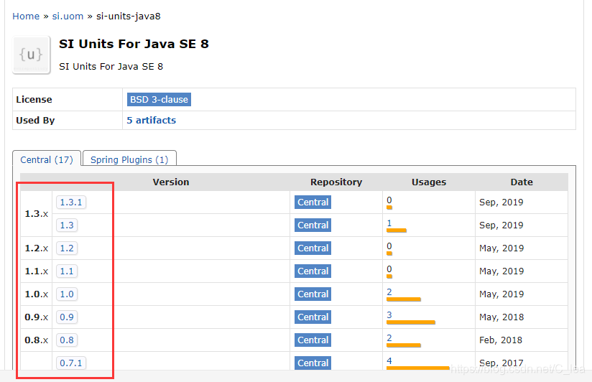Image resolution: width=592 pixels, height=382 pixels.
Task: Open the usages count 4 for version 0.7.1
Action: [389, 361]
